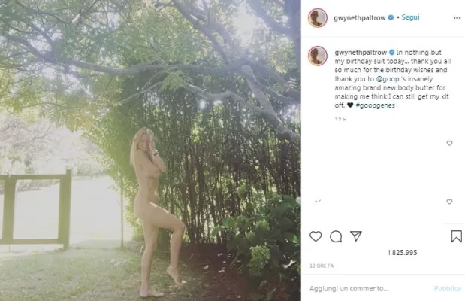The height and width of the screenshot is (301, 465).
Task: Click the Pubblica button to post comment
Action: coord(447,288)
